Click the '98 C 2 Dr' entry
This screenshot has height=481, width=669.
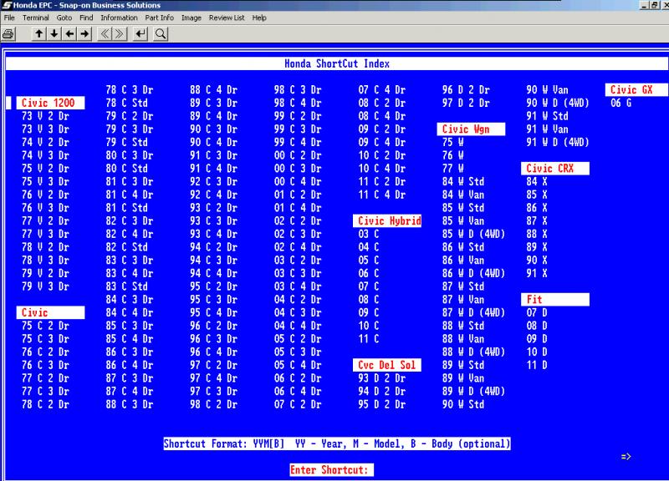tap(213, 404)
